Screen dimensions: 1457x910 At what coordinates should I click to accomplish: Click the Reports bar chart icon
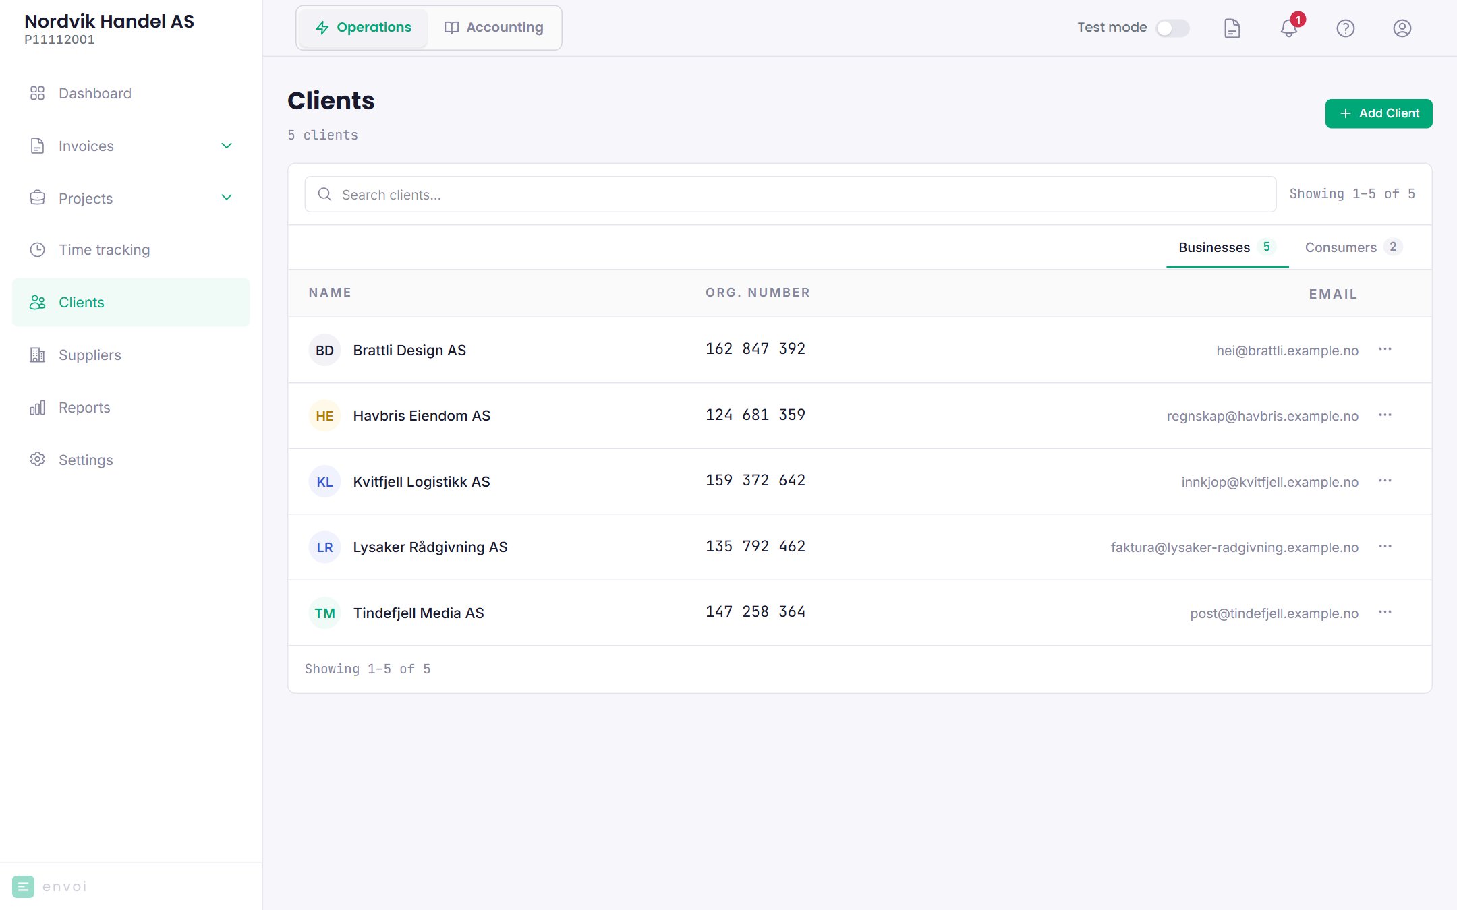(x=37, y=407)
